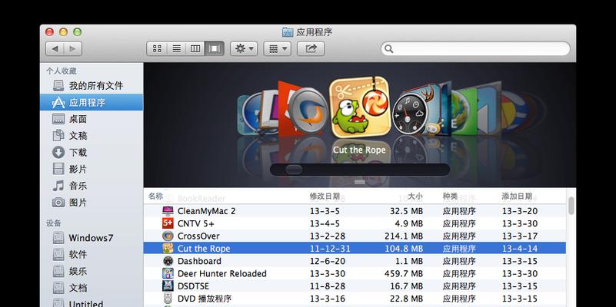Switch to column view

click(195, 48)
